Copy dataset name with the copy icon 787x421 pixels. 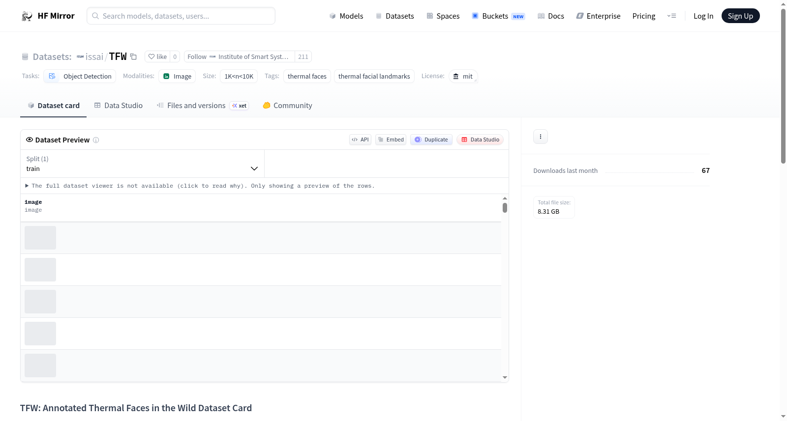tap(133, 56)
